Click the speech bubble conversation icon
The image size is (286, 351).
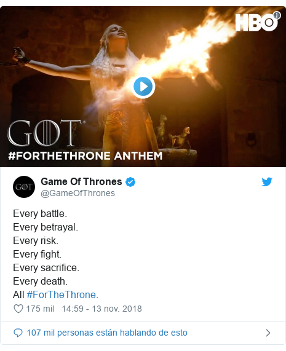pyautogui.click(x=18, y=333)
